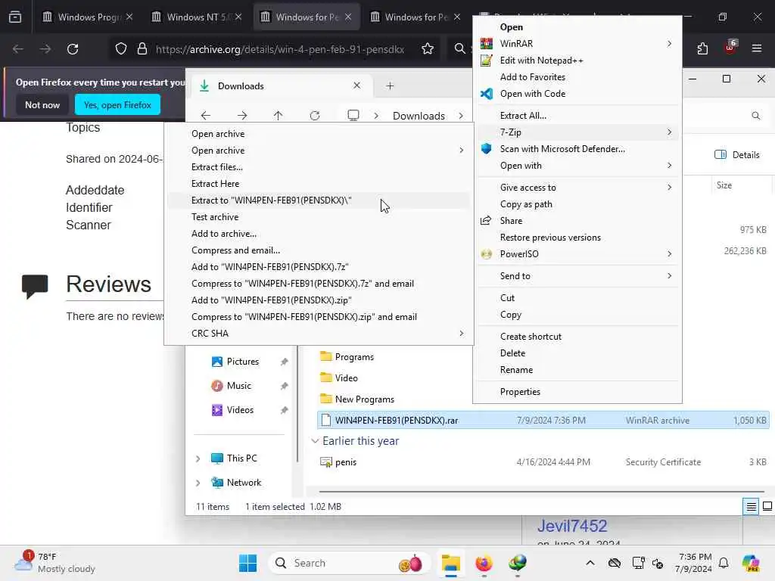Screen dimensions: 775x581
Task: Close the Downloads Explorer tab
Action: click(x=357, y=85)
